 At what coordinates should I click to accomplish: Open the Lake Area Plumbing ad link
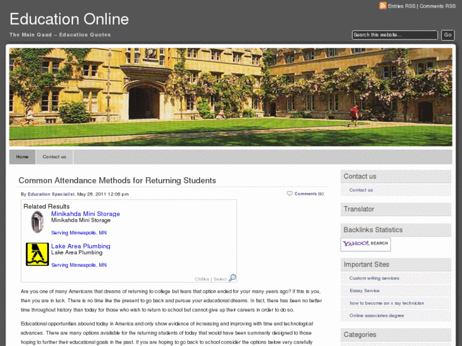[81, 246]
